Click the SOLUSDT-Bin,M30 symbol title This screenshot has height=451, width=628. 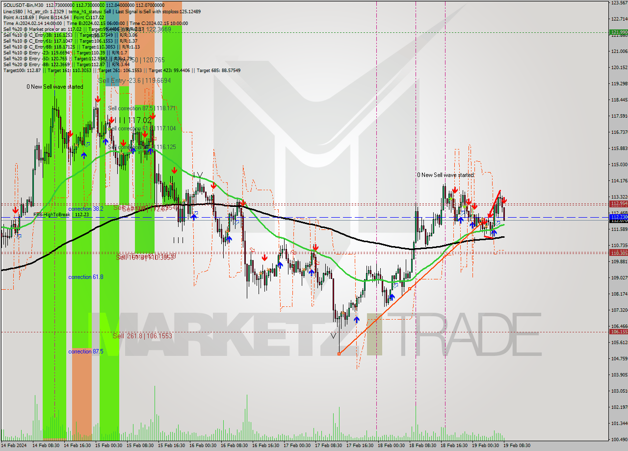(23, 5)
